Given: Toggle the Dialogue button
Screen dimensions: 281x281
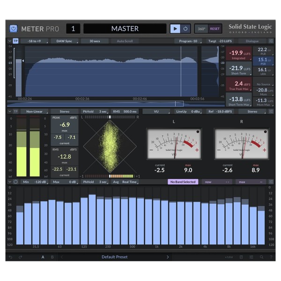Looking at the screenshot, I should point(252,41).
